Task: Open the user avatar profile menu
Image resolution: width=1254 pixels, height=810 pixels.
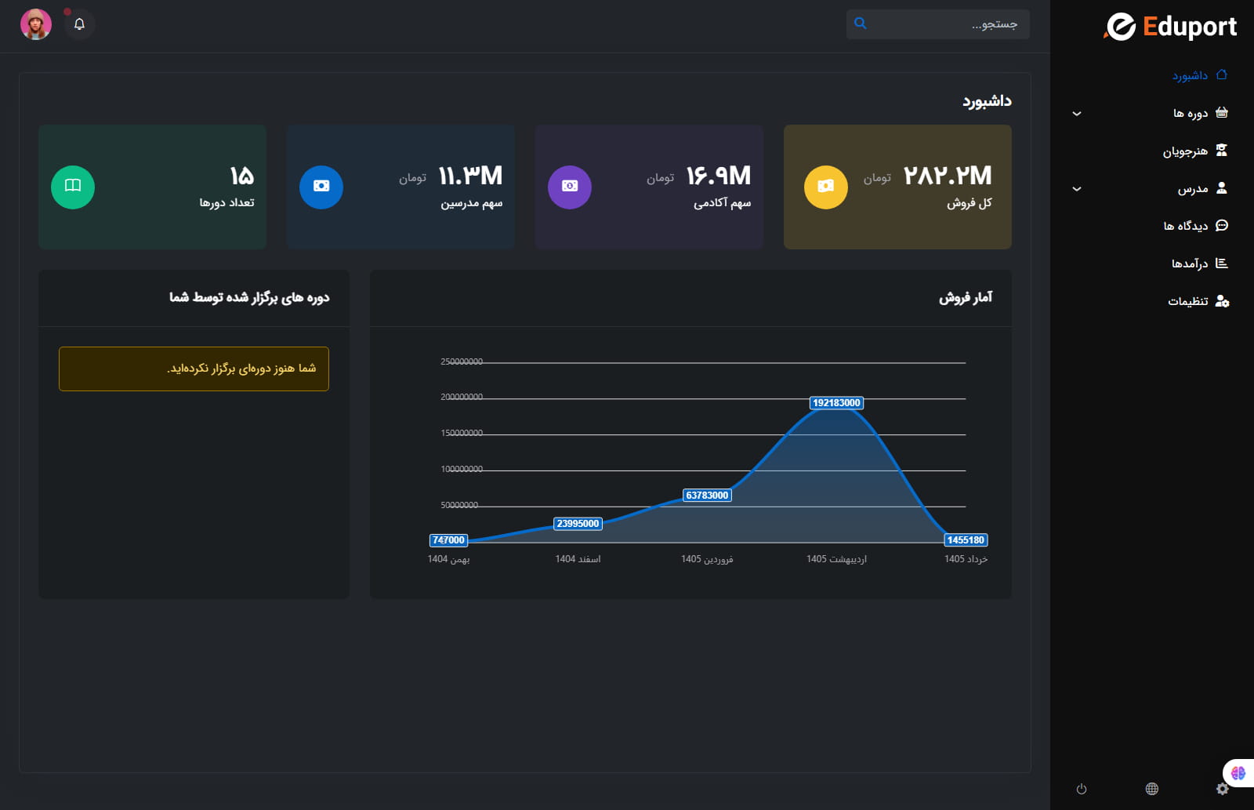Action: point(36,24)
